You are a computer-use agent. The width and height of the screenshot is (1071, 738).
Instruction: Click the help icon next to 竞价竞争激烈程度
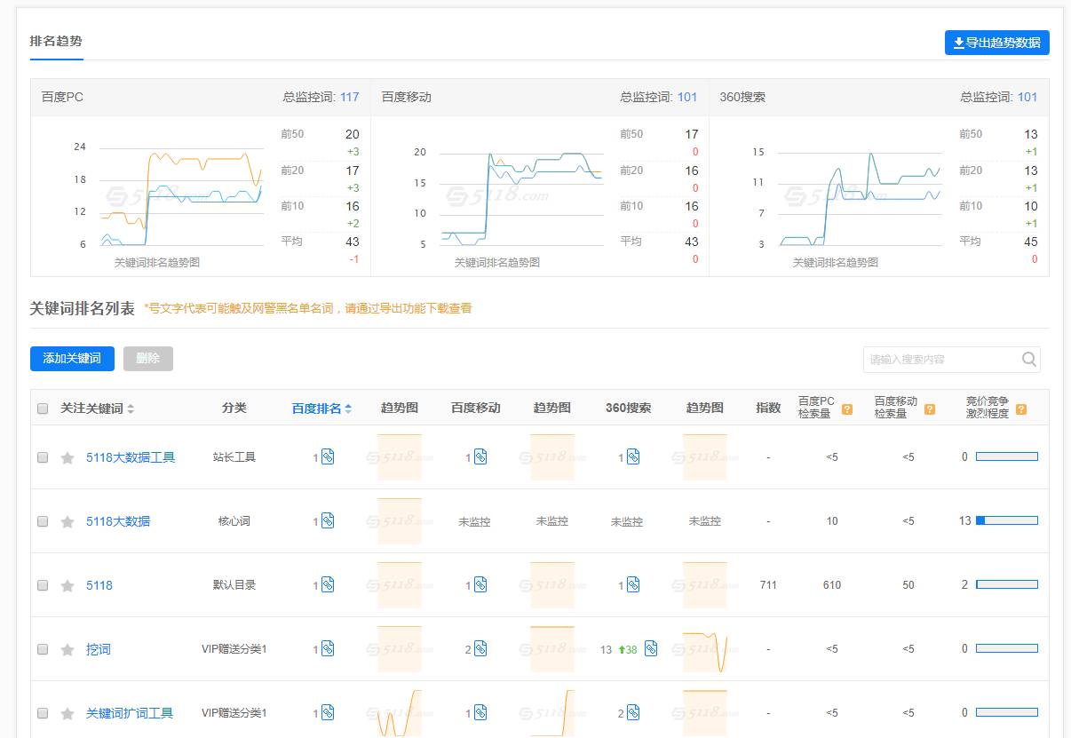click(1021, 409)
